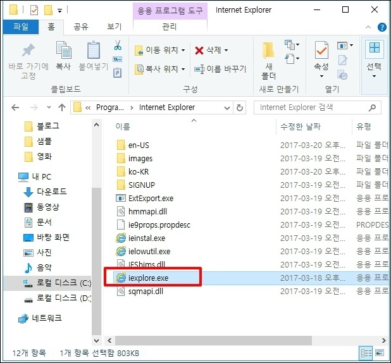The image size is (391, 363).
Task: Click the New folder (새 폴더) icon
Action: click(x=268, y=50)
